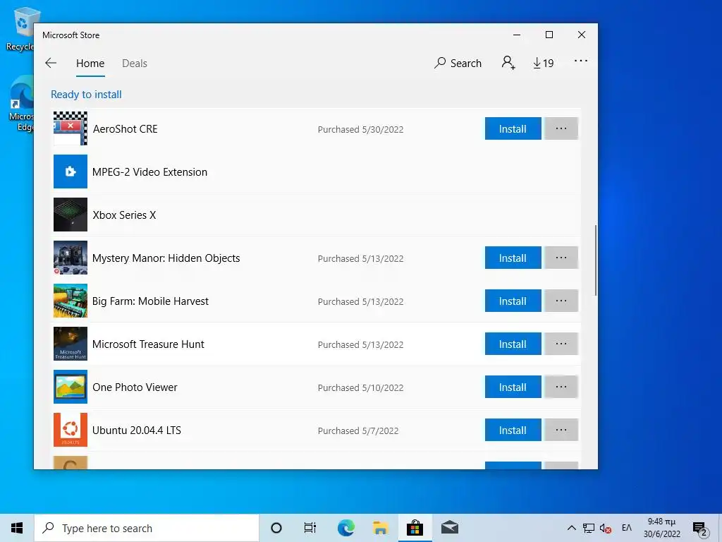Open more options for Ubuntu 20.04.4 LTS
The image size is (722, 542).
click(561, 430)
